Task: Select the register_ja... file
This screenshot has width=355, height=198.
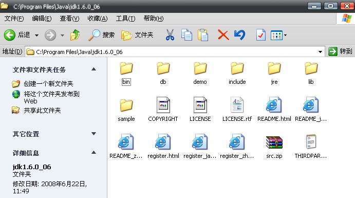Action: click(x=200, y=147)
